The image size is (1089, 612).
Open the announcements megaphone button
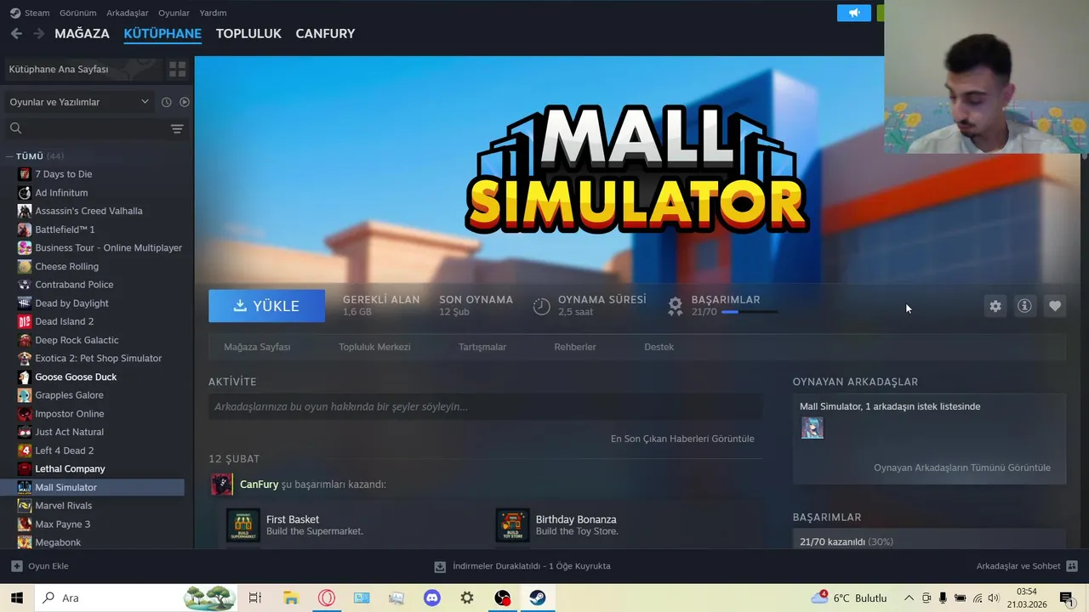point(854,13)
